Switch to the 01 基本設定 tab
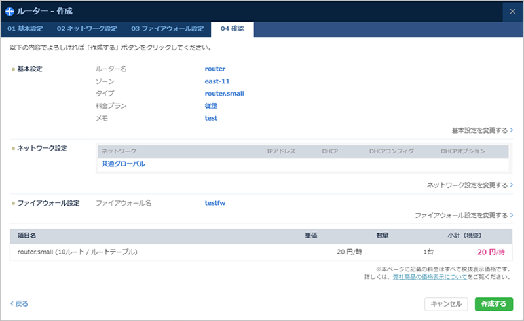 25,29
